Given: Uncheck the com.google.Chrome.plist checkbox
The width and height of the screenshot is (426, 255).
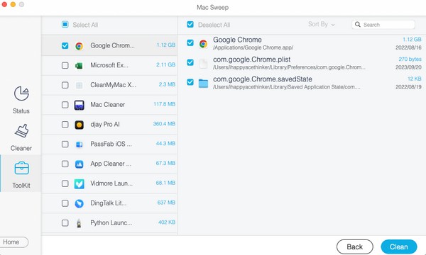Looking at the screenshot, I should (190, 62).
